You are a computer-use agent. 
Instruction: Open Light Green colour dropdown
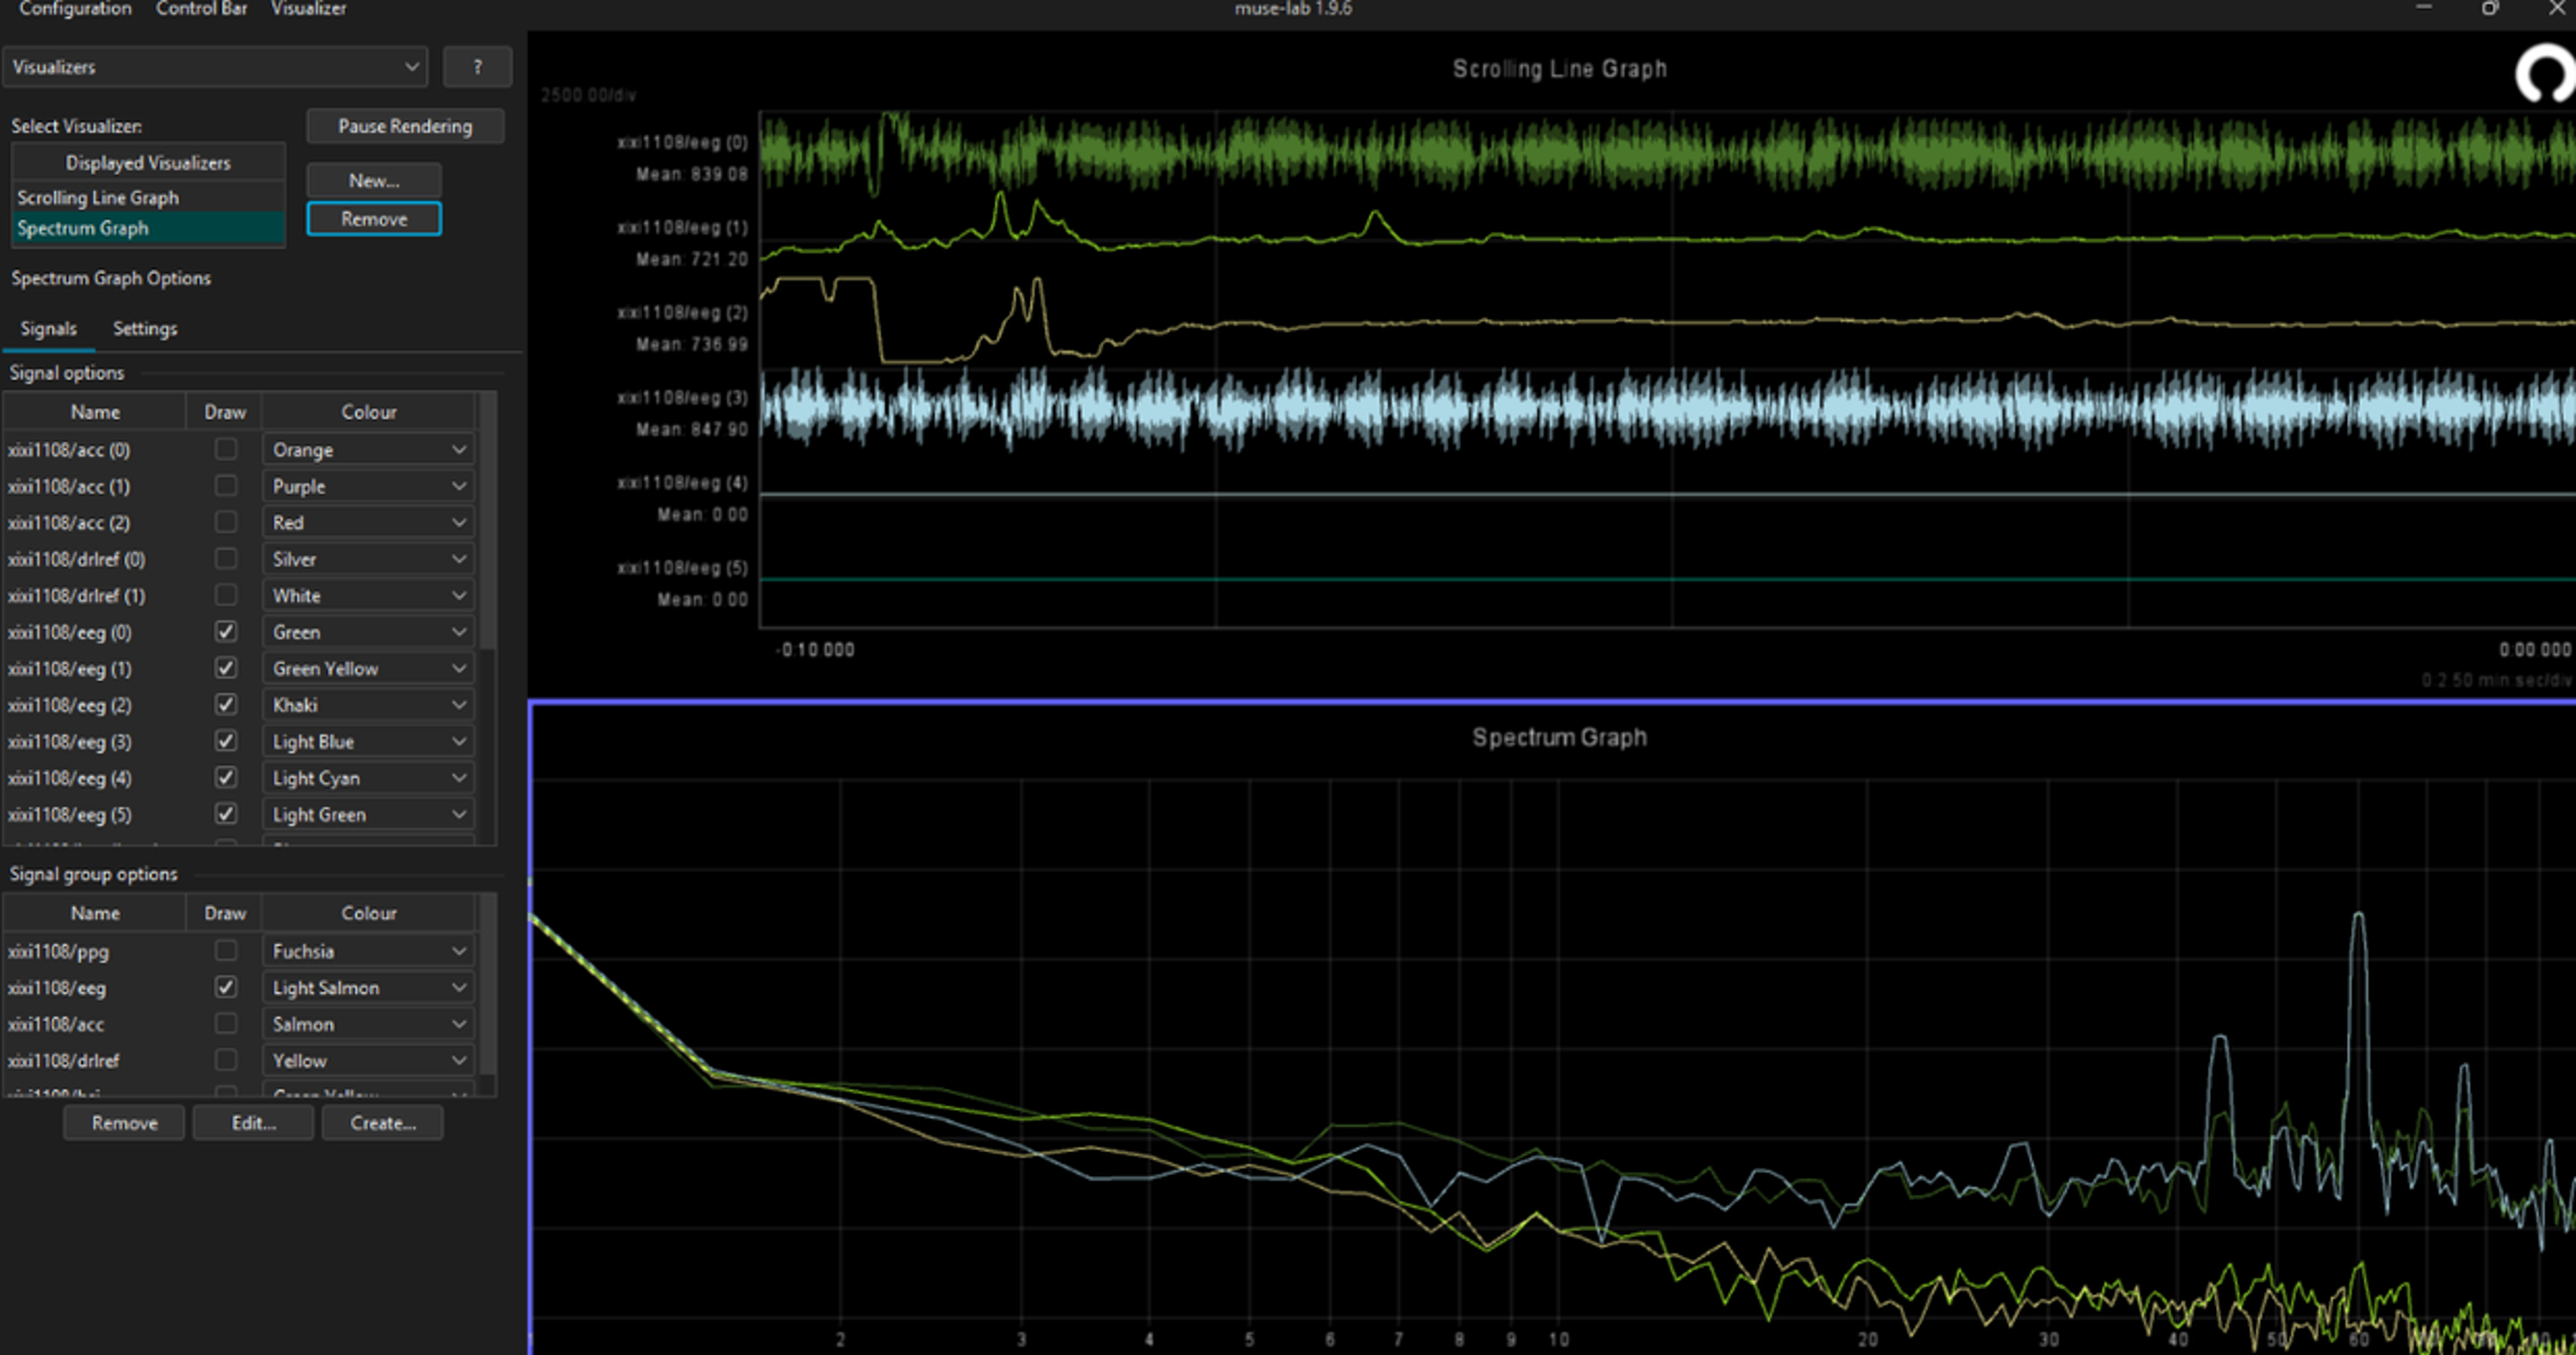(x=368, y=814)
